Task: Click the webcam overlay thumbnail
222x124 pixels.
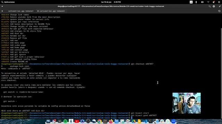Action: [187, 103]
